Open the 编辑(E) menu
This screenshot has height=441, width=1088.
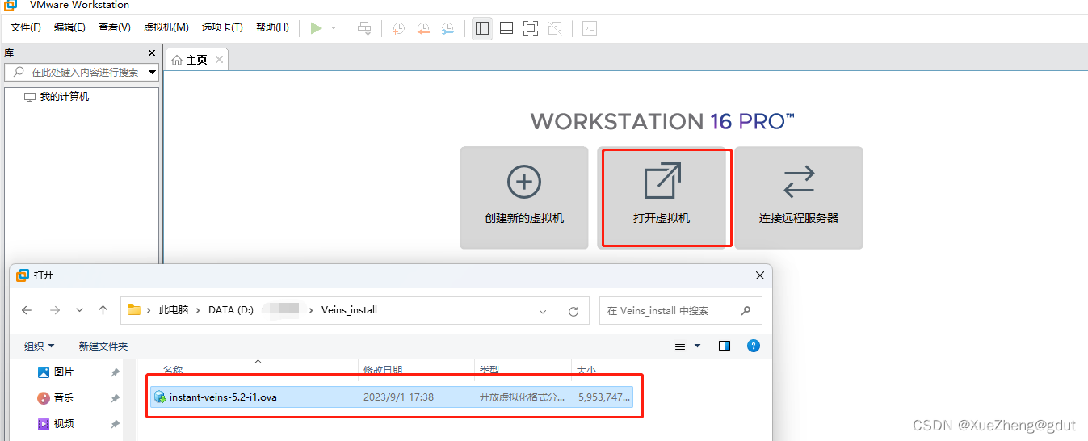coord(69,27)
